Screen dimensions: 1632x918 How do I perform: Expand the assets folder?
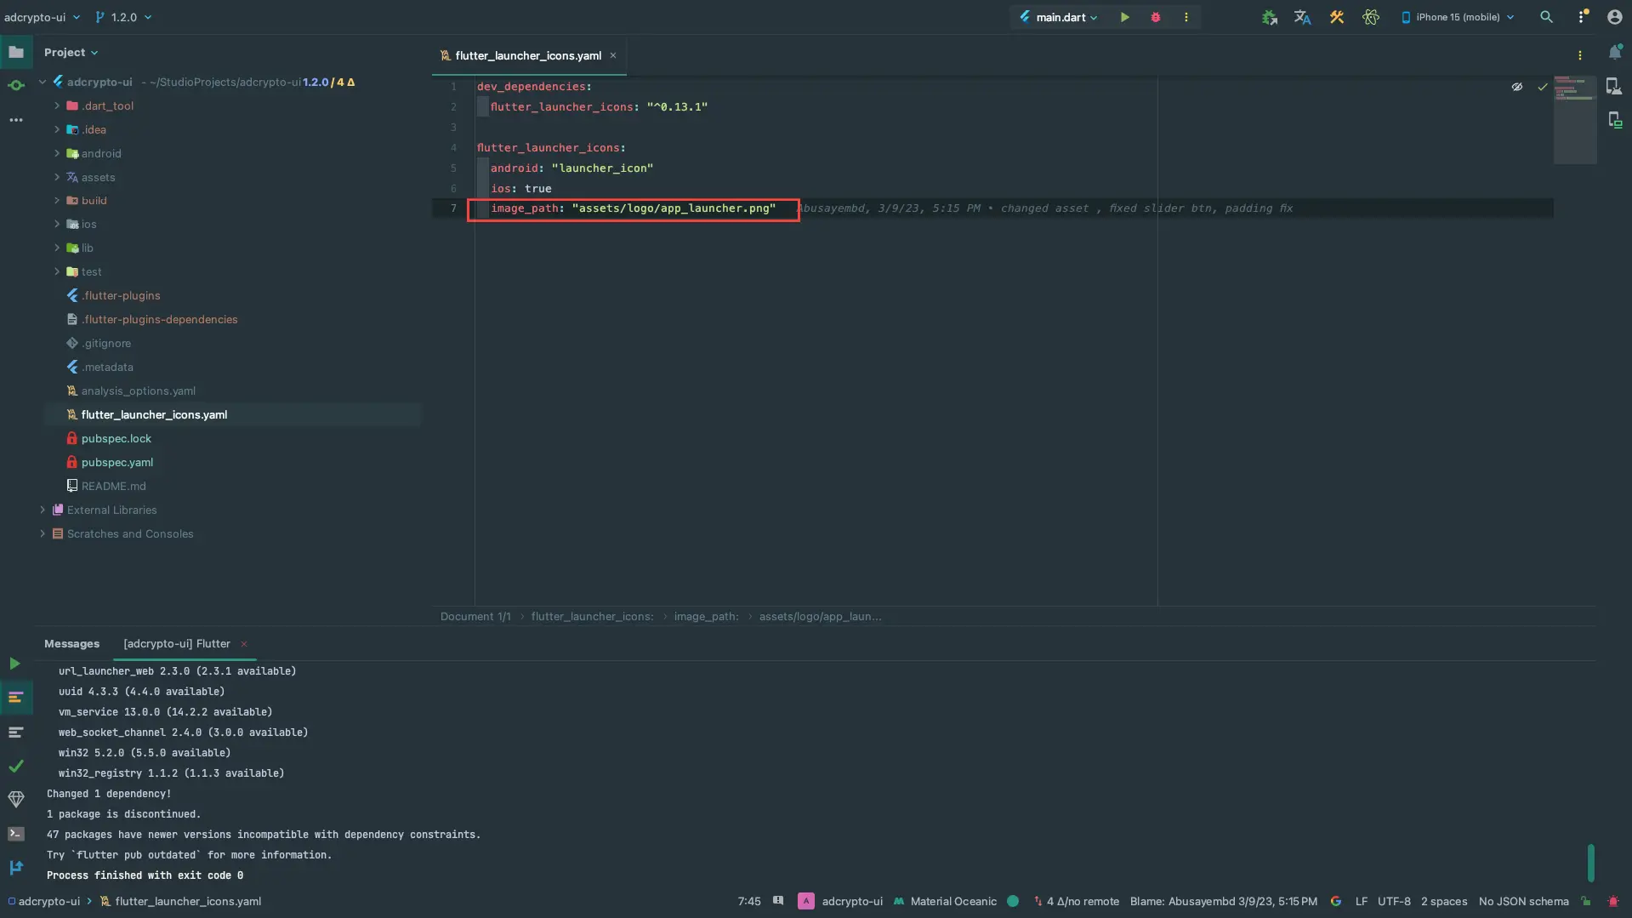pyautogui.click(x=57, y=177)
